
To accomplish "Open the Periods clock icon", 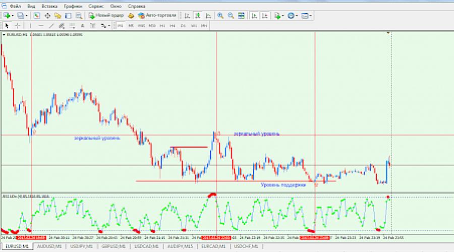I will [291, 16].
